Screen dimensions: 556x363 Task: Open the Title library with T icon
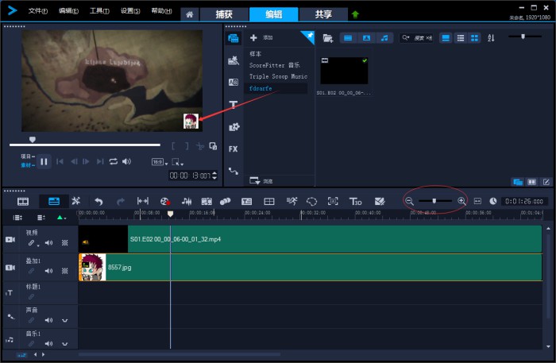(234, 104)
